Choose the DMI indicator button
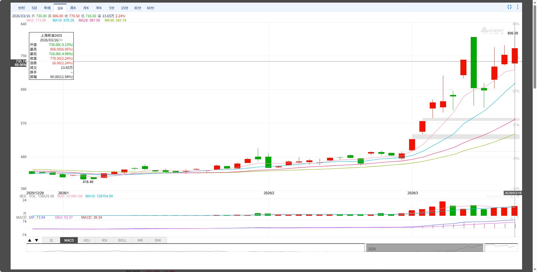 click(x=158, y=240)
